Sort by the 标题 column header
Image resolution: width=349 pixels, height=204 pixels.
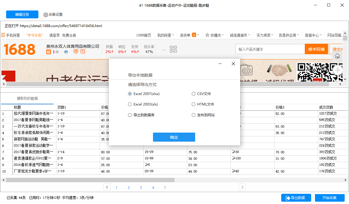(x=34, y=107)
